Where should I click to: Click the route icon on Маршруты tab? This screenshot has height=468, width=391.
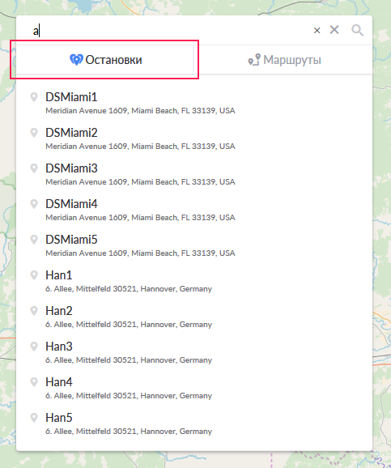[x=254, y=60]
